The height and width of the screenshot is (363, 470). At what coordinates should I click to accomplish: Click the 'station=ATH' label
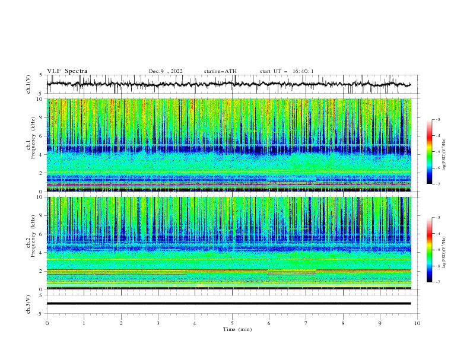coord(220,71)
